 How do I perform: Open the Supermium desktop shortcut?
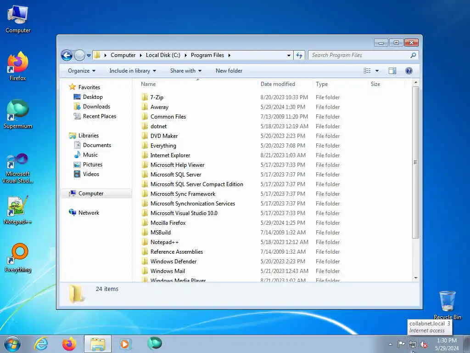coord(18,114)
